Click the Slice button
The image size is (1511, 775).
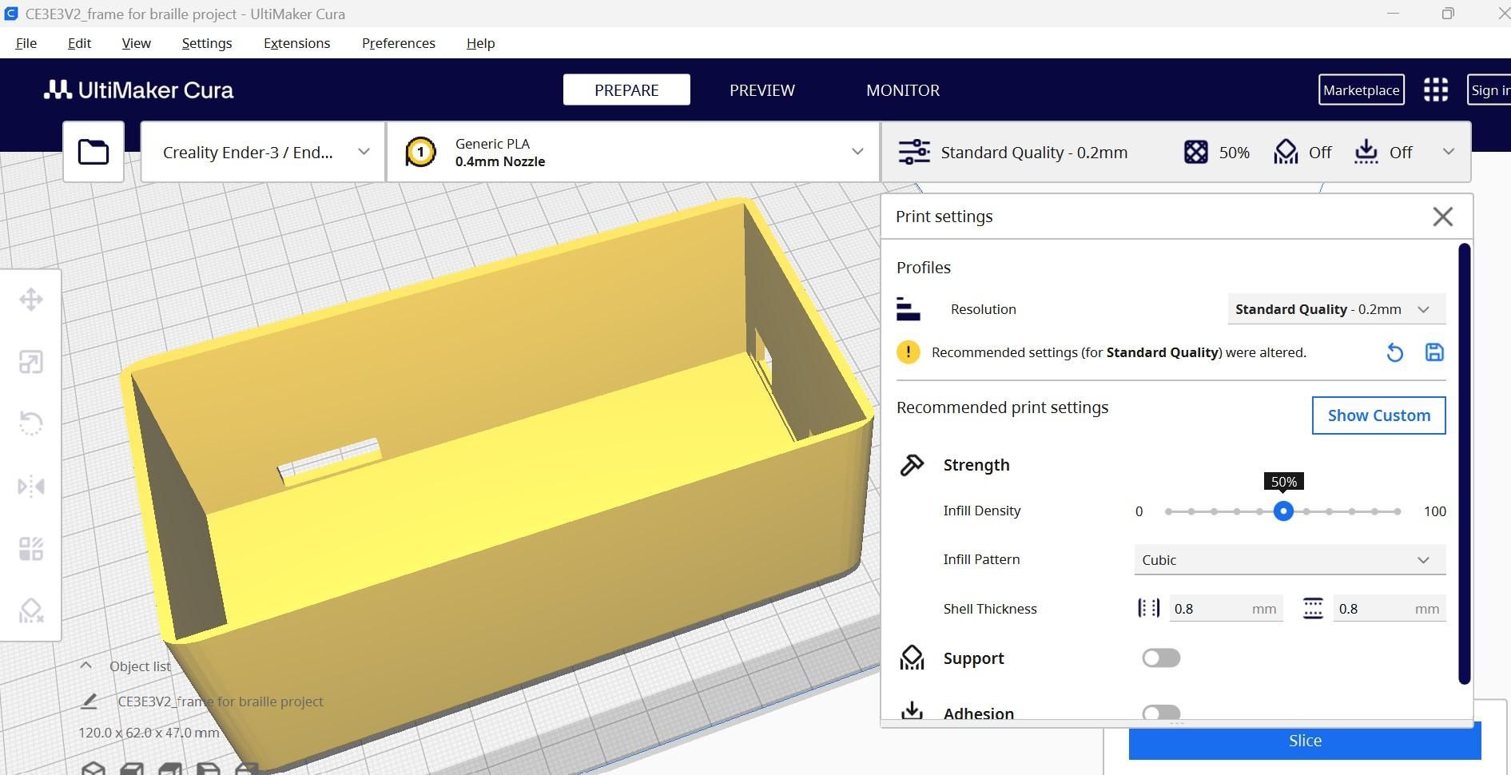click(1305, 741)
